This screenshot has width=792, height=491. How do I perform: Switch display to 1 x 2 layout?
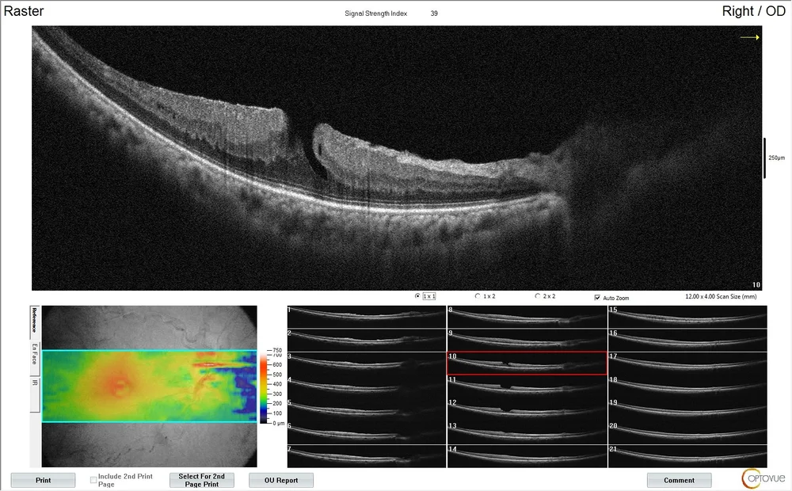pyautogui.click(x=477, y=296)
